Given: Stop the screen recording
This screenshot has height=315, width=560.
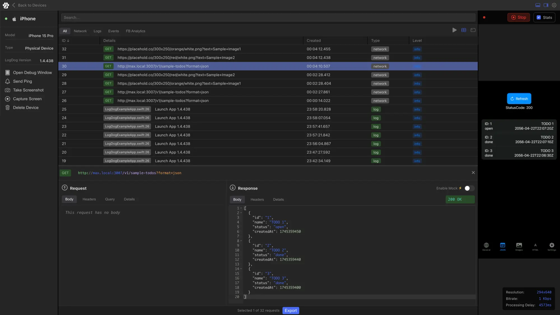Looking at the screenshot, I should 519,17.
